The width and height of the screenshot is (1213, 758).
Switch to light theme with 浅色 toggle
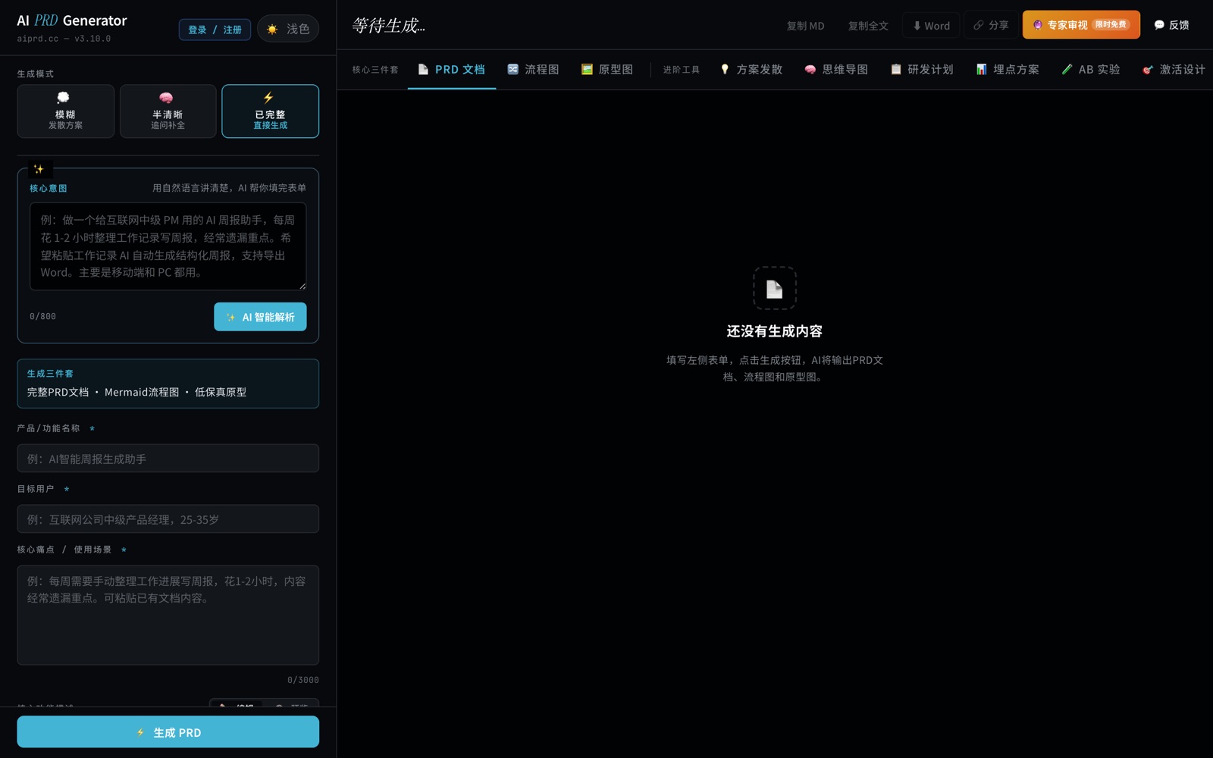pyautogui.click(x=288, y=29)
